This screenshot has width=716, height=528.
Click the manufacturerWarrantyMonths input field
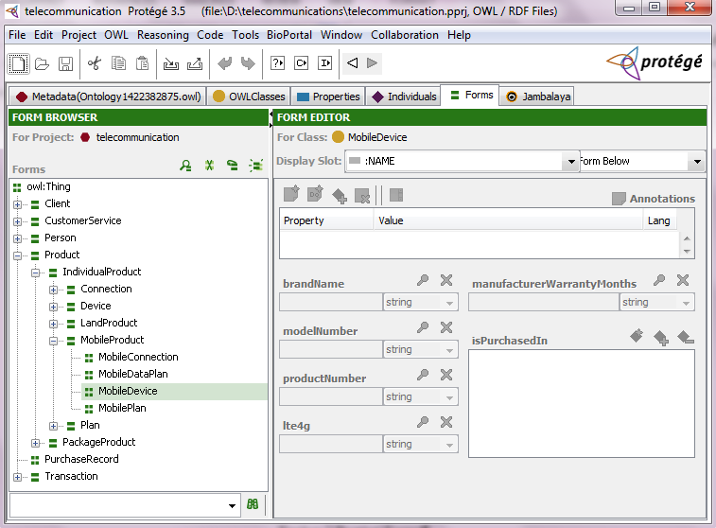[544, 303]
